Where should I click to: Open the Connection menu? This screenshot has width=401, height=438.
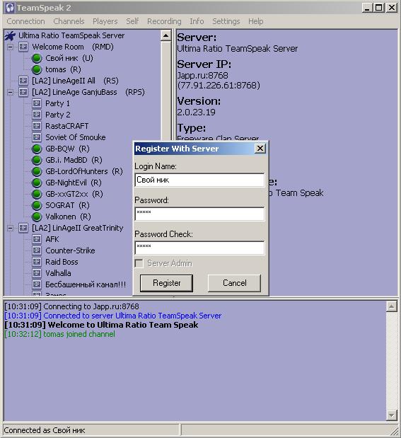pos(25,21)
